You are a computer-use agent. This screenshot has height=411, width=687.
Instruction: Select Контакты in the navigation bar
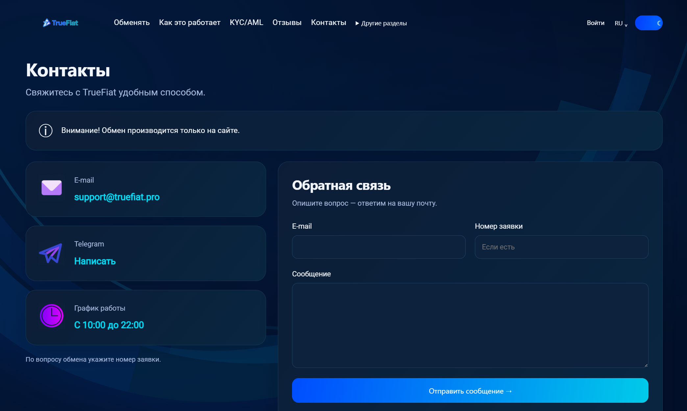[329, 22]
